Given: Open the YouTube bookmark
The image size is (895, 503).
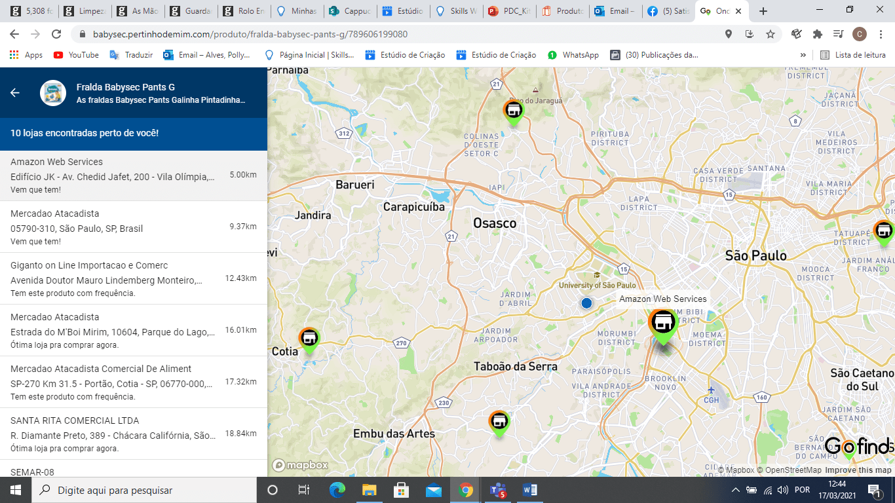Looking at the screenshot, I should [76, 55].
